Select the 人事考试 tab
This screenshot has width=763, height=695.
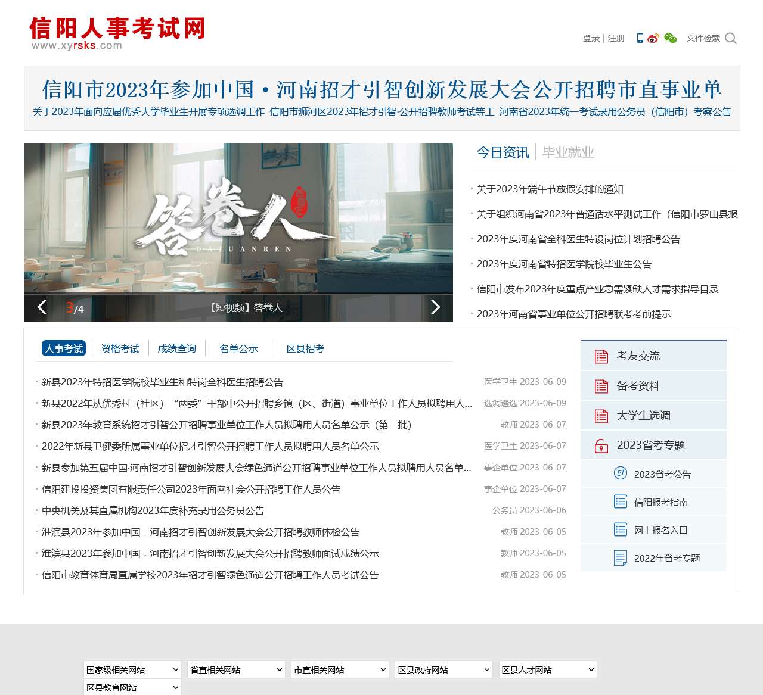[x=64, y=348]
